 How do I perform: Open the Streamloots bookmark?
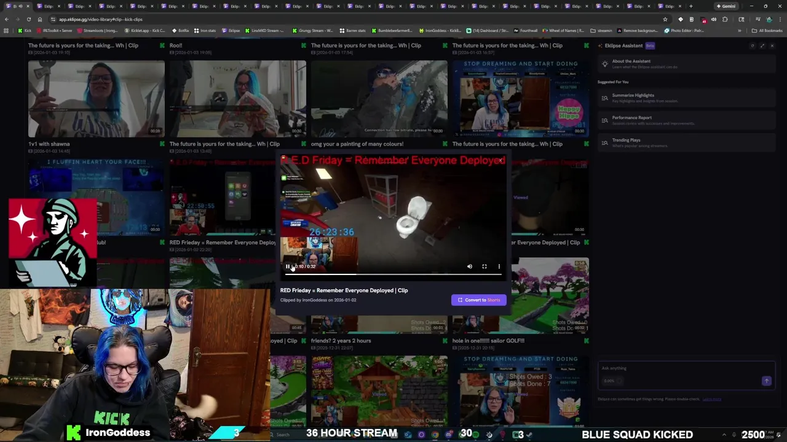(97, 30)
